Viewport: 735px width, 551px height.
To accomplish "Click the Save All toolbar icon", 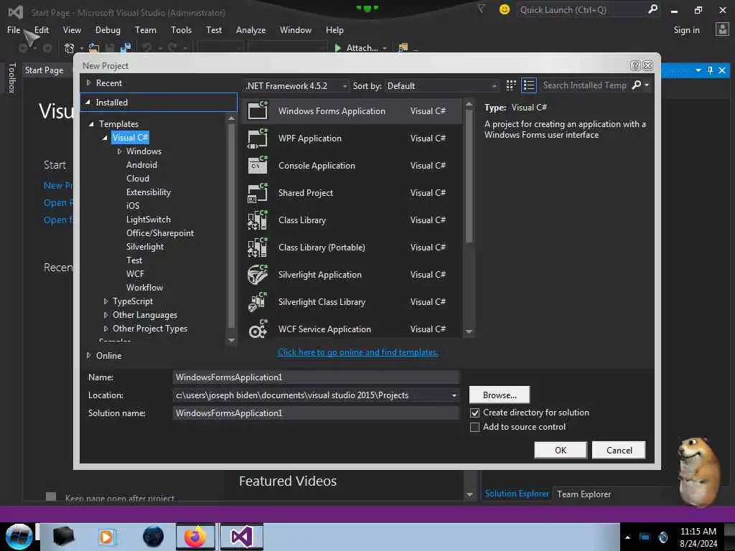I will tap(125, 48).
